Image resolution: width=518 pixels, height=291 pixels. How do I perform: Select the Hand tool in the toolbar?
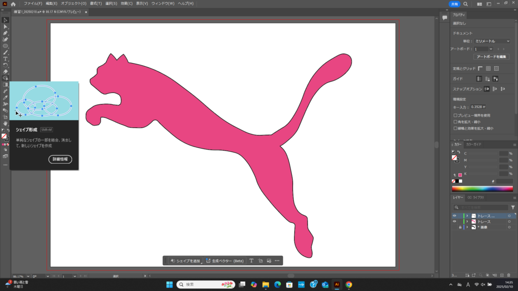click(x=6, y=123)
